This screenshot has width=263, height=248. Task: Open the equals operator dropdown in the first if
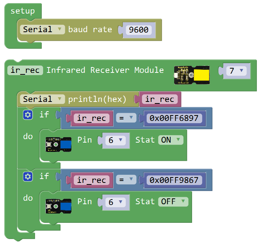point(126,118)
